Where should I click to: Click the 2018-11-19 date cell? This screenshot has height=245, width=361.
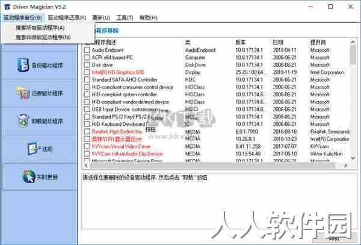(x=285, y=72)
